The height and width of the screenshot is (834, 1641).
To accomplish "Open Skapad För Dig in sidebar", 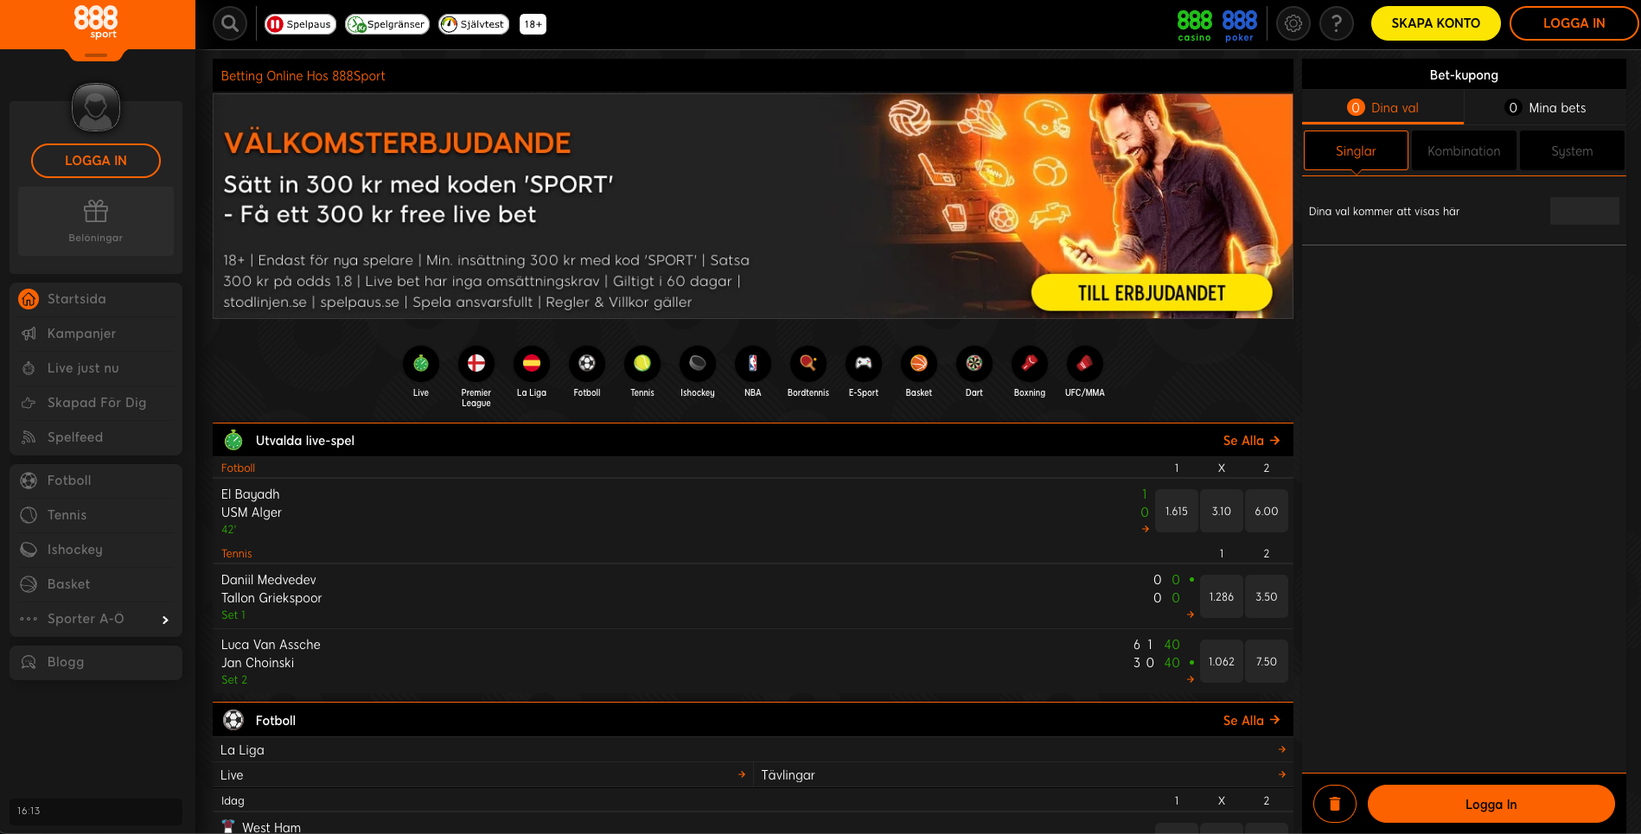I will coord(96,403).
